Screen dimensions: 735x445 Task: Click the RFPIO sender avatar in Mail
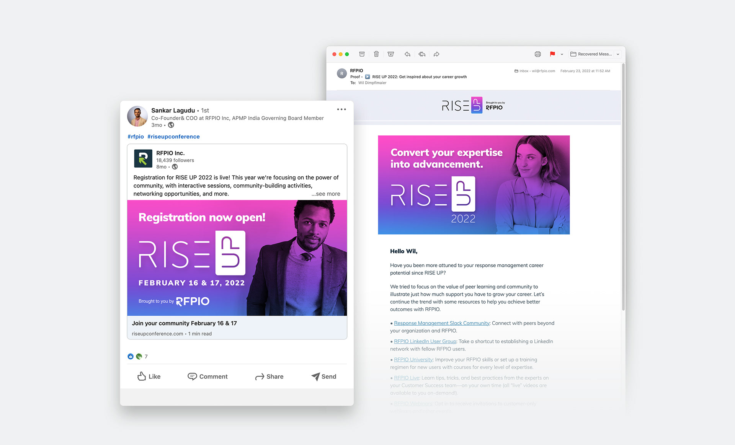(x=342, y=73)
